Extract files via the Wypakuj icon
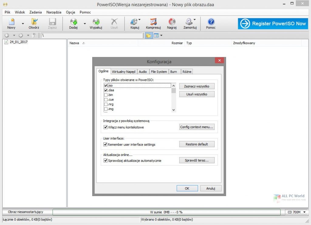 click(96, 24)
